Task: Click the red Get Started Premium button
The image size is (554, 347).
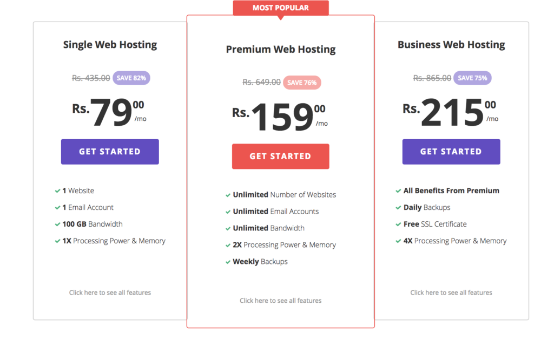Action: (281, 157)
